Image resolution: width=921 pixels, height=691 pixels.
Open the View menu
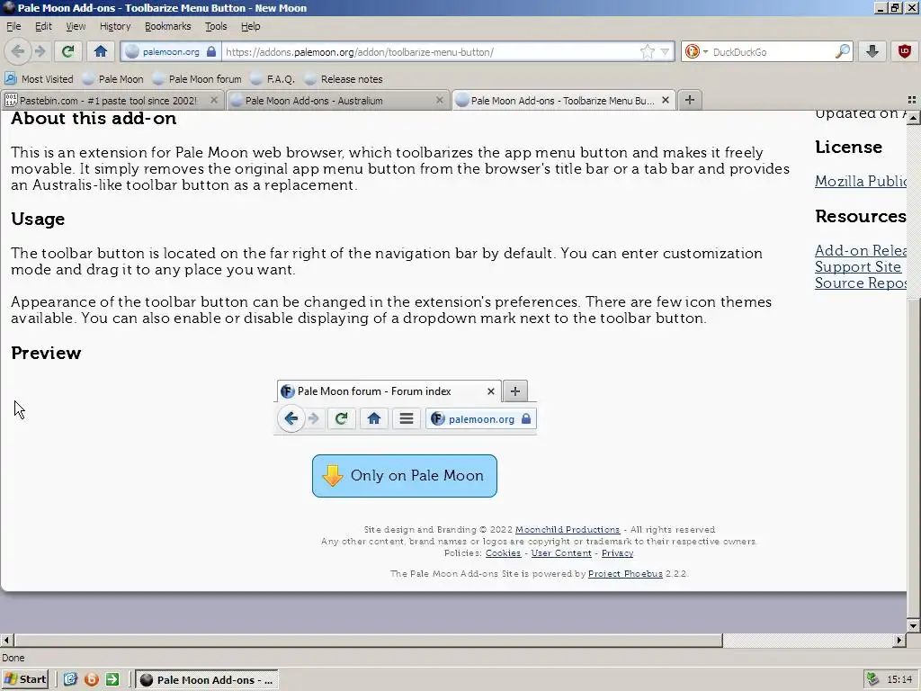[x=76, y=26]
